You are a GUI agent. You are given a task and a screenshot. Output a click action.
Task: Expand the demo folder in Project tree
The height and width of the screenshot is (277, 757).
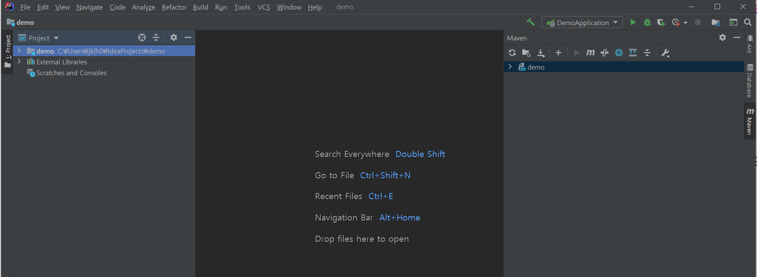click(x=19, y=51)
